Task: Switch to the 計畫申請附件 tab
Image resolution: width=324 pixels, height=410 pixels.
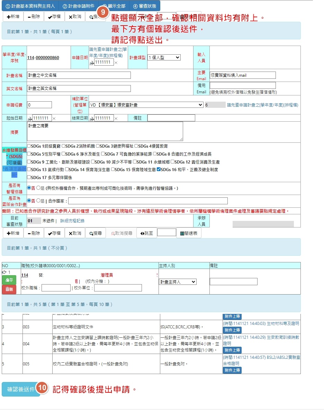Action: (79, 6)
